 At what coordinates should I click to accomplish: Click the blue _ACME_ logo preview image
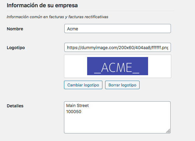(x=118, y=66)
